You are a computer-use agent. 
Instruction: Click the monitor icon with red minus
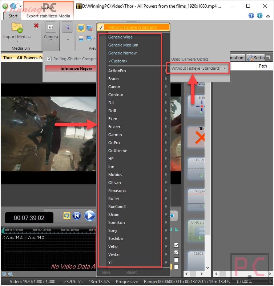[89, 28]
